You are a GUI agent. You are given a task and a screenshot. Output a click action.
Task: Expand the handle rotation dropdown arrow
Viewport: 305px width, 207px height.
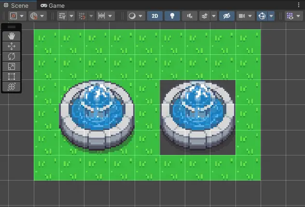[x=42, y=16]
